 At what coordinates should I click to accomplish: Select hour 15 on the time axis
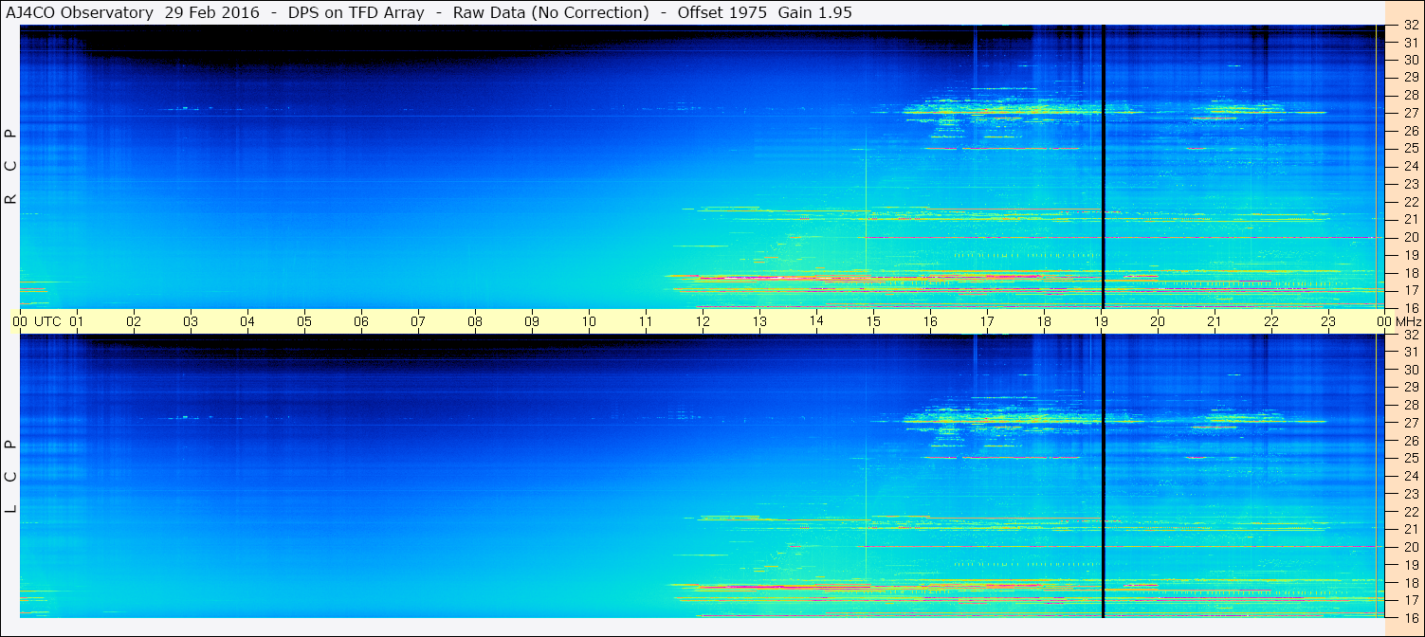click(x=873, y=321)
